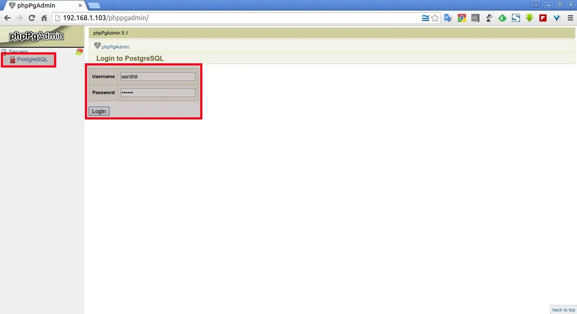Click the Chrome user profile icon
Viewport: 577px width, 314px height.
click(x=536, y=5)
